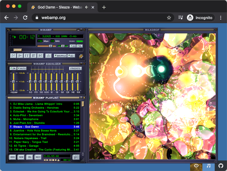The height and width of the screenshot is (171, 227).
Task: Open the GitHub icon in bottom corner
Action: (x=221, y=166)
